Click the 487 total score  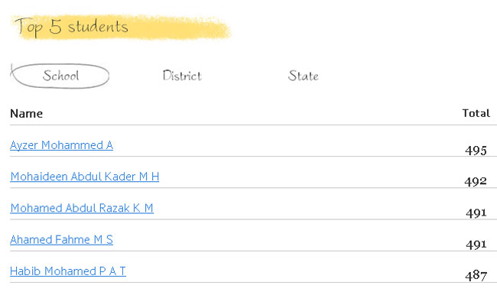click(476, 276)
